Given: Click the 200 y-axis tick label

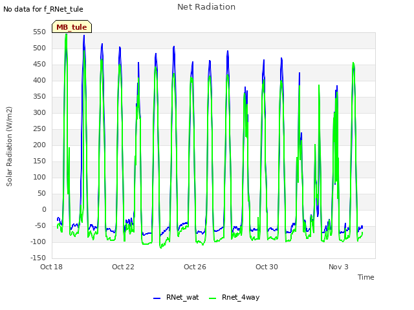Looking at the screenshot, I should coord(39,145).
